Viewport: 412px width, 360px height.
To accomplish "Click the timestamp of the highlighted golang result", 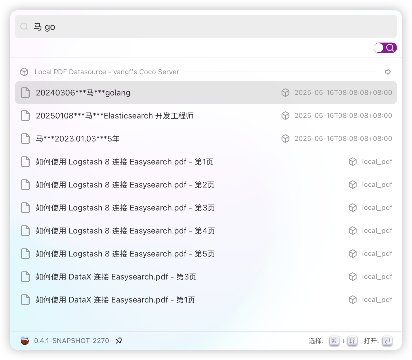I will pos(343,93).
